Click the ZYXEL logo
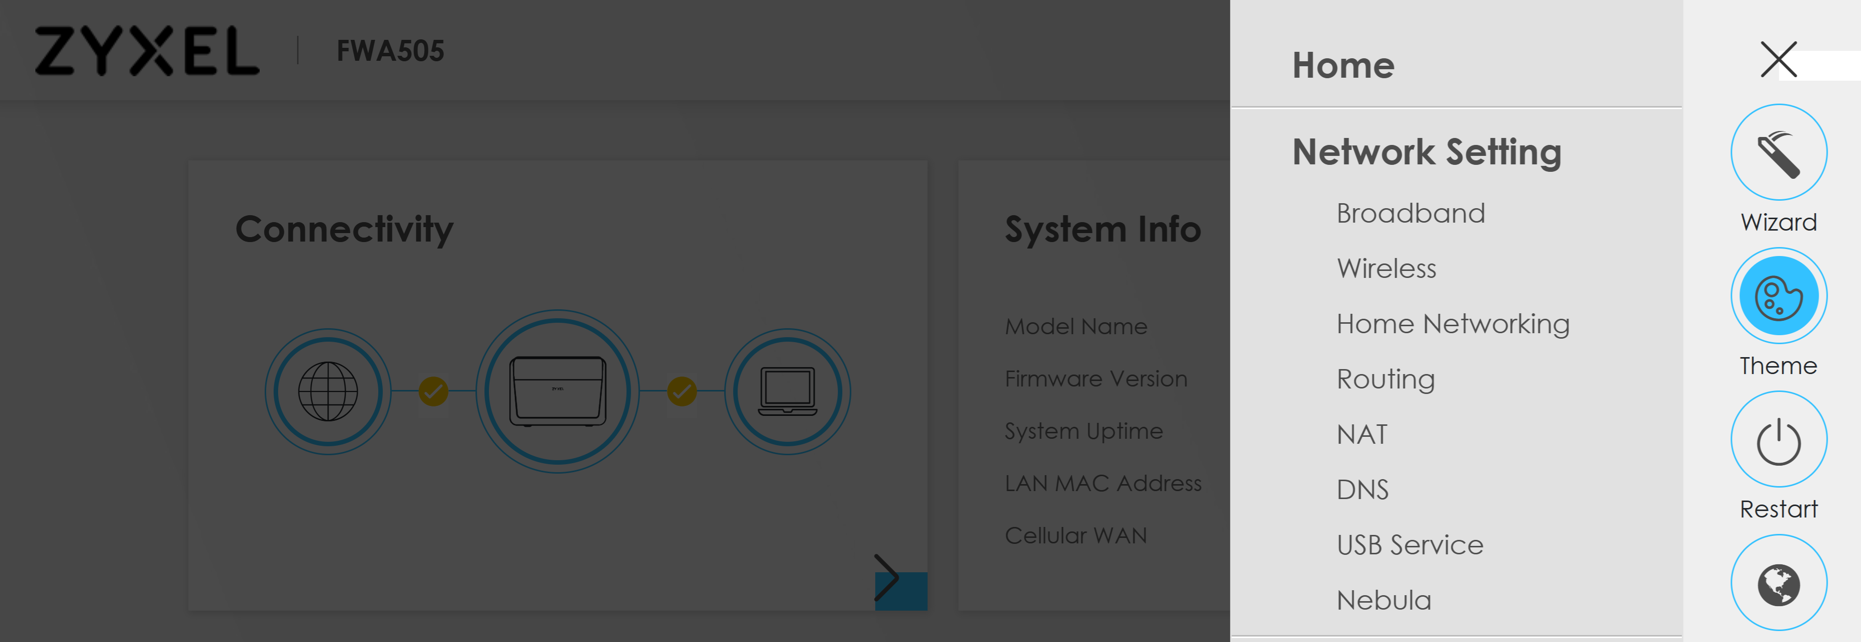 click(x=148, y=50)
